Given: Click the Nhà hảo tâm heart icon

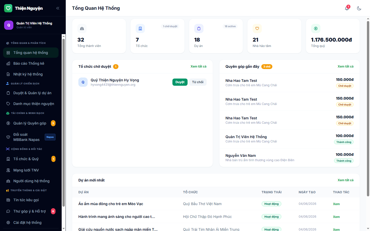Looking at the screenshot, I should (257, 28).
